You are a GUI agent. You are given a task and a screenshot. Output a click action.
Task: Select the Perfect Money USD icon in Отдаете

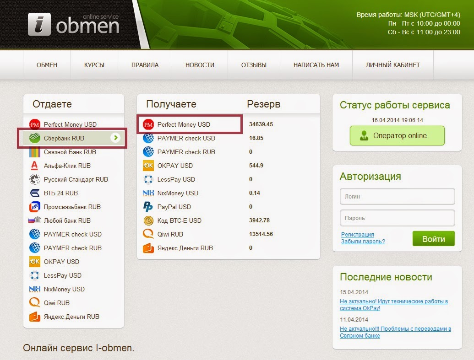tap(36, 124)
